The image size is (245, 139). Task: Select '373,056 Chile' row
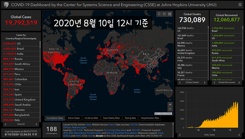20,84
